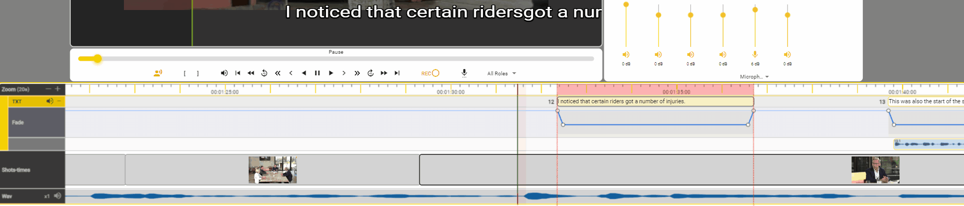This screenshot has width=964, height=206.
Task: Click the double chevron left button
Action: tap(277, 73)
